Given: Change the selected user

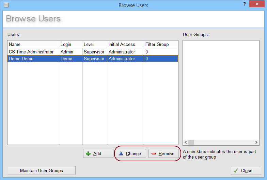Looking at the screenshot, I should [131, 153].
